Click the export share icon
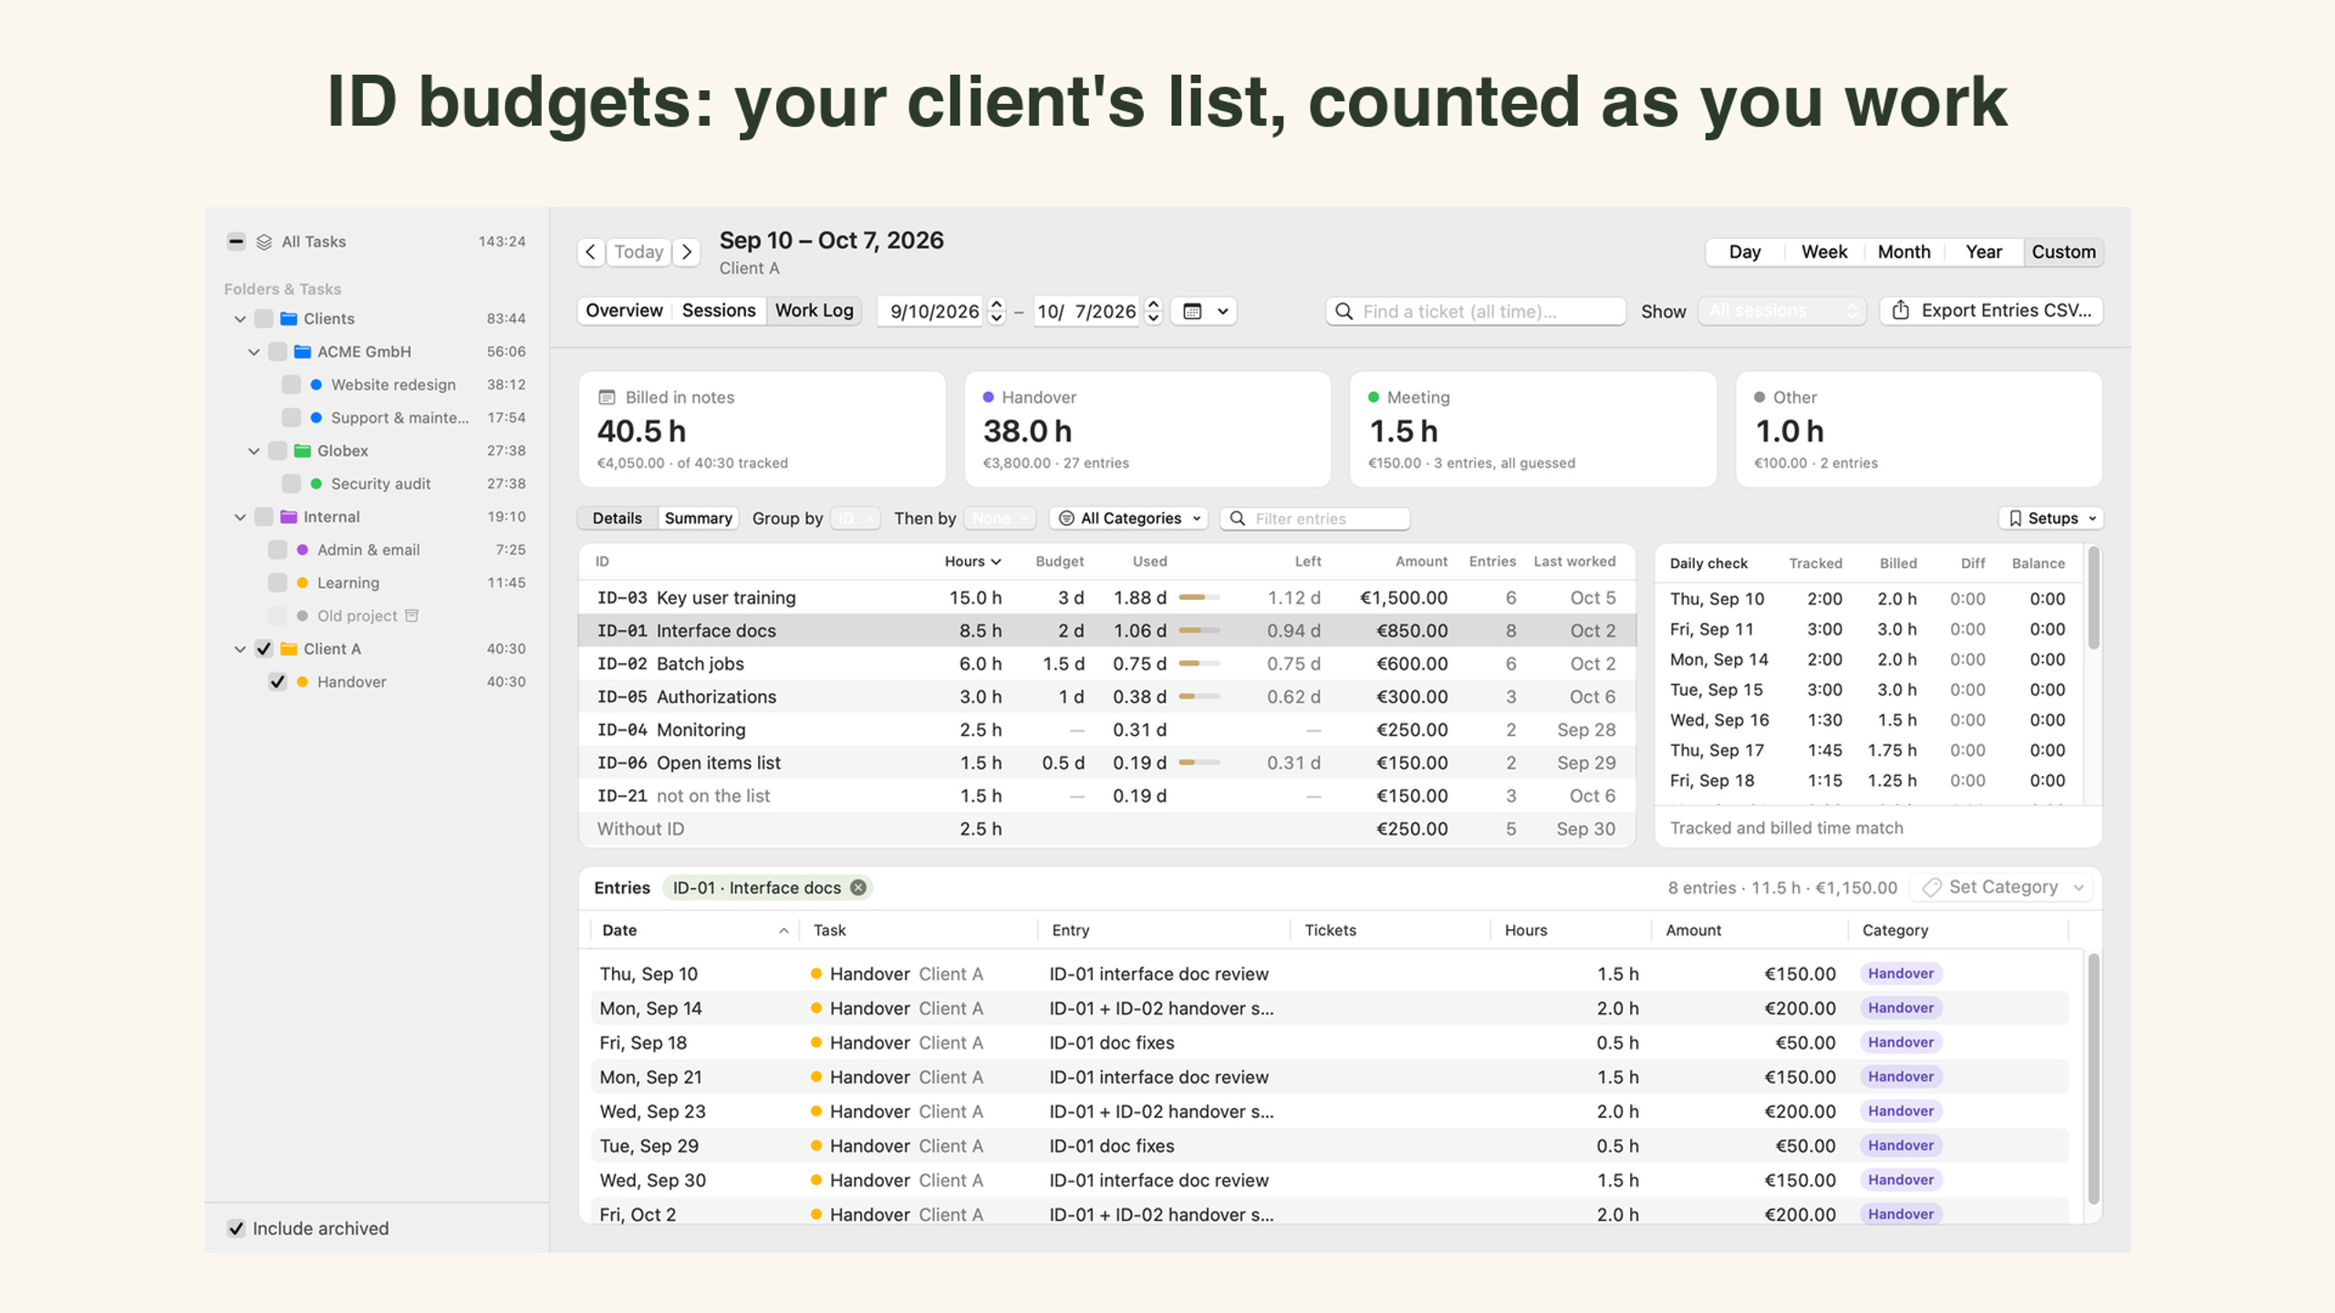This screenshot has width=2335, height=1313. pos(1901,310)
